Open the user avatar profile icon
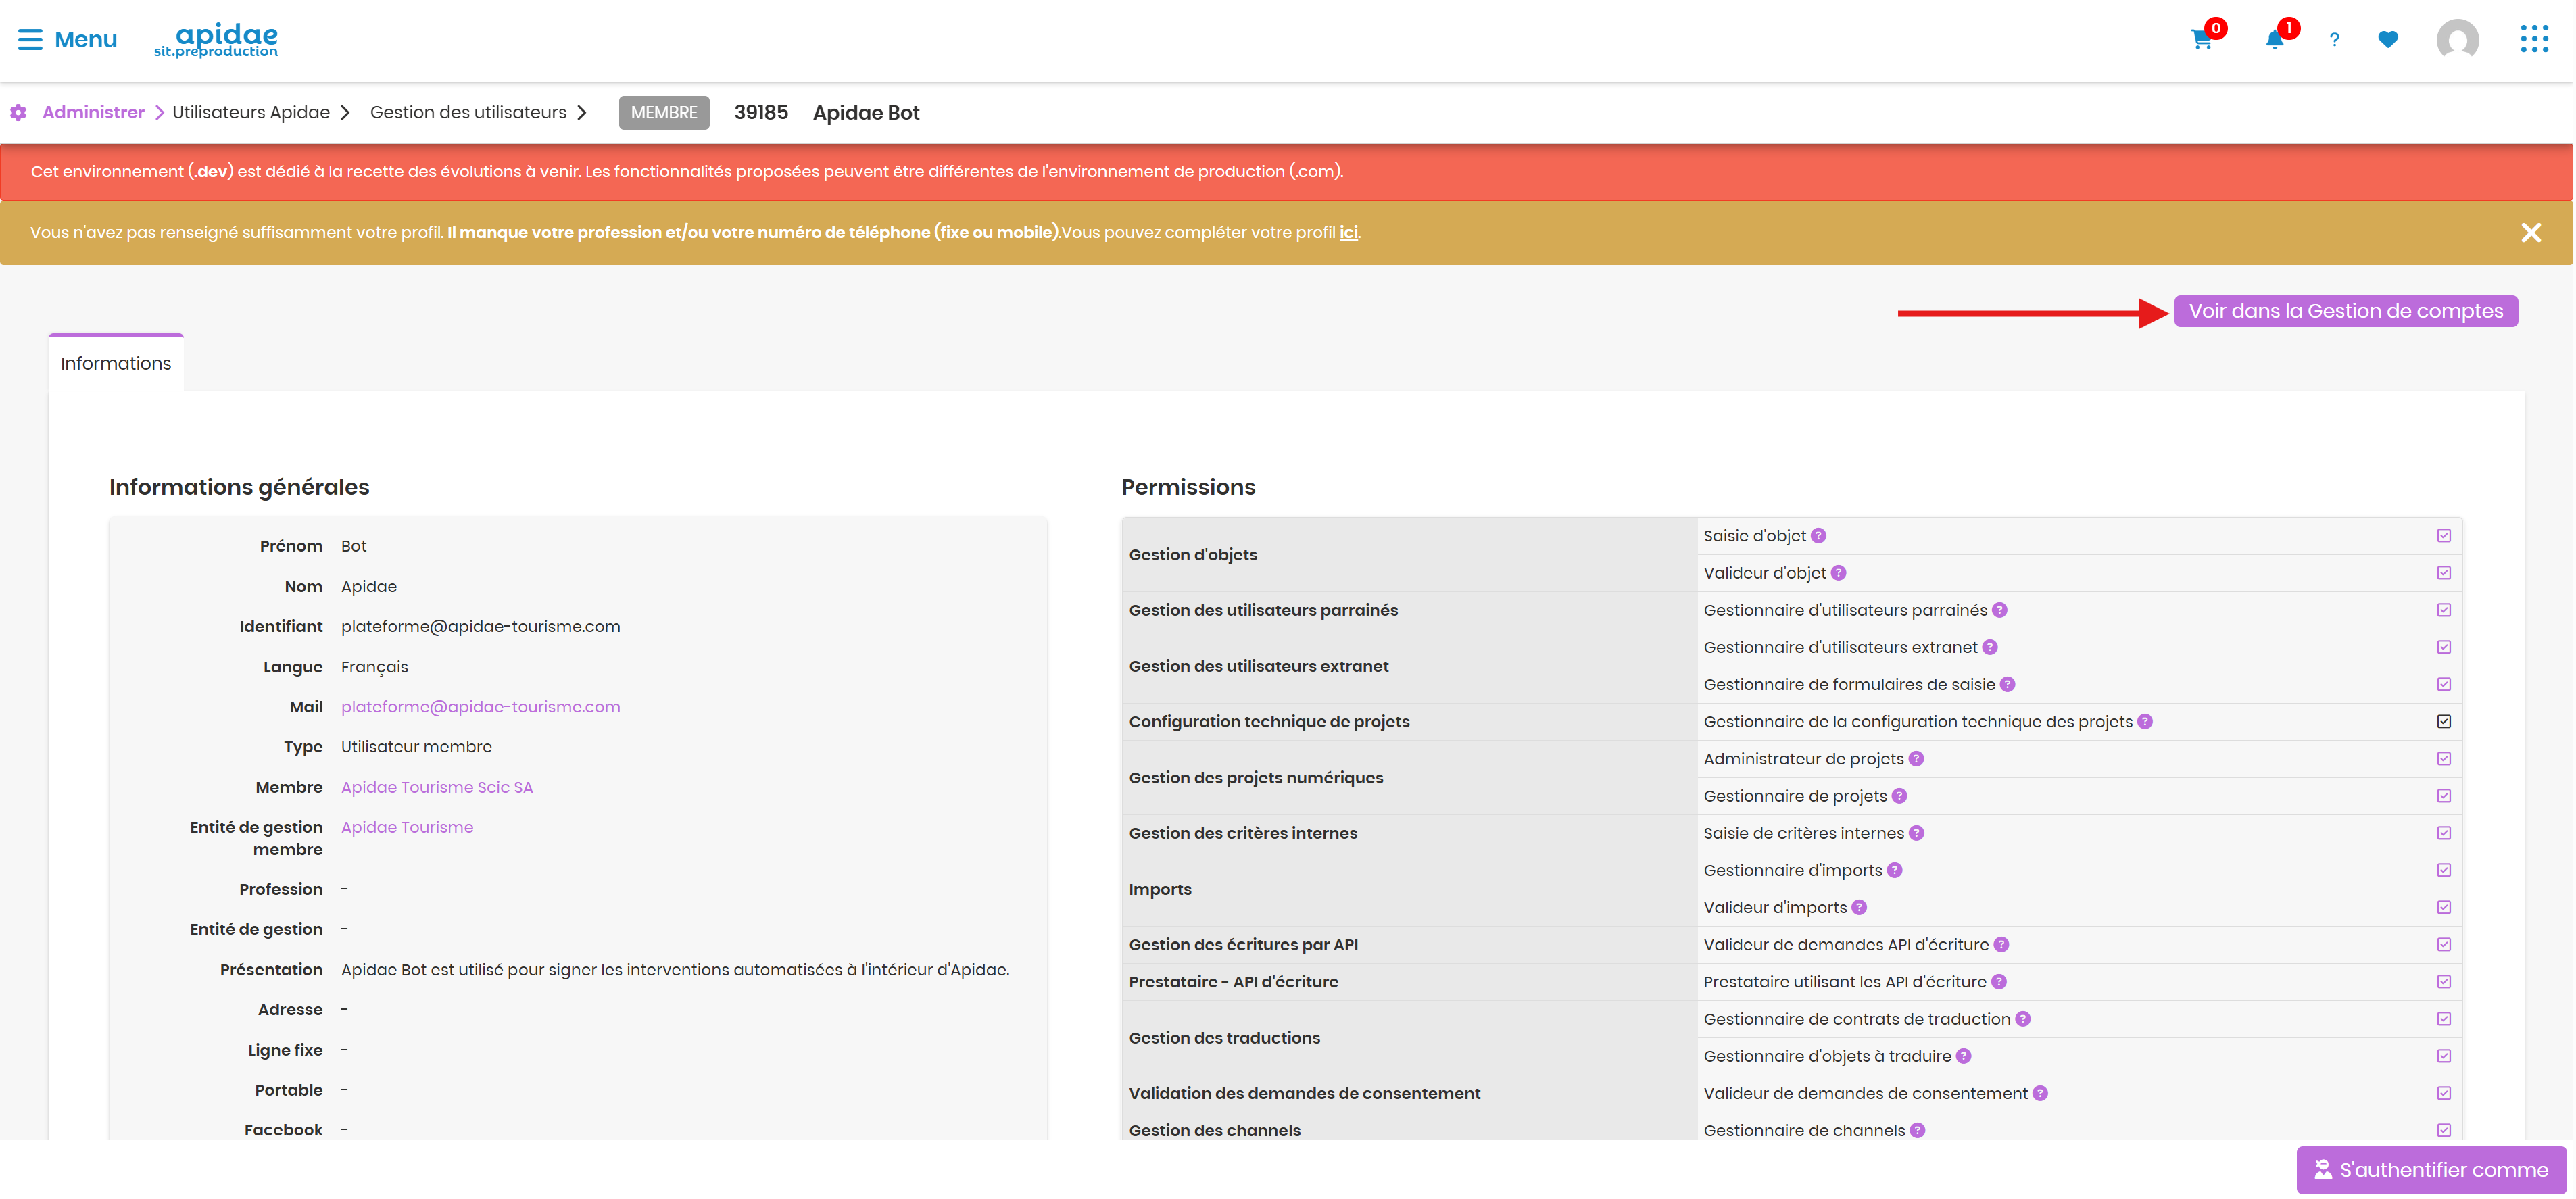Image resolution: width=2576 pixels, height=1199 pixels. (x=2458, y=40)
